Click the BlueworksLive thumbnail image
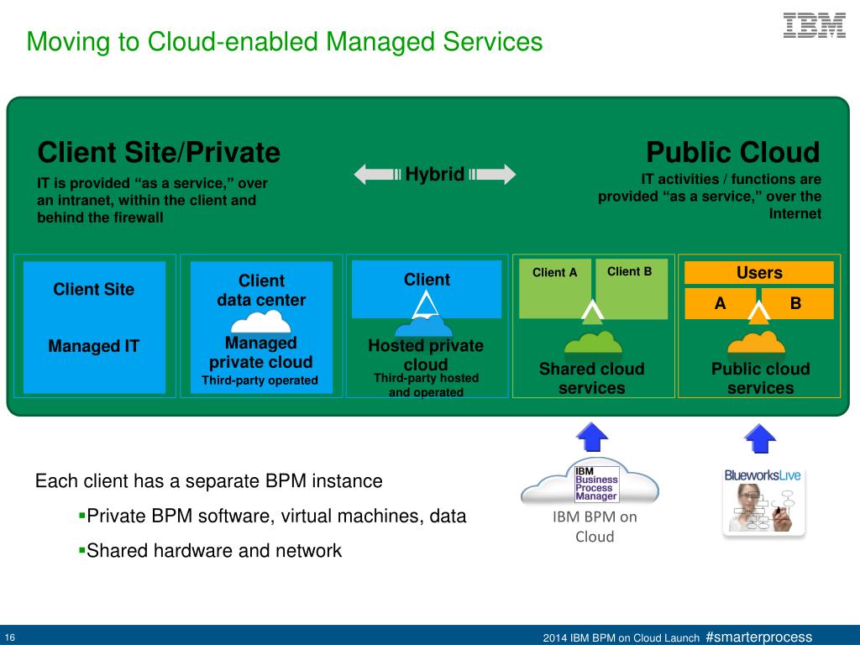Screen dimensions: 860x645 tap(763, 501)
